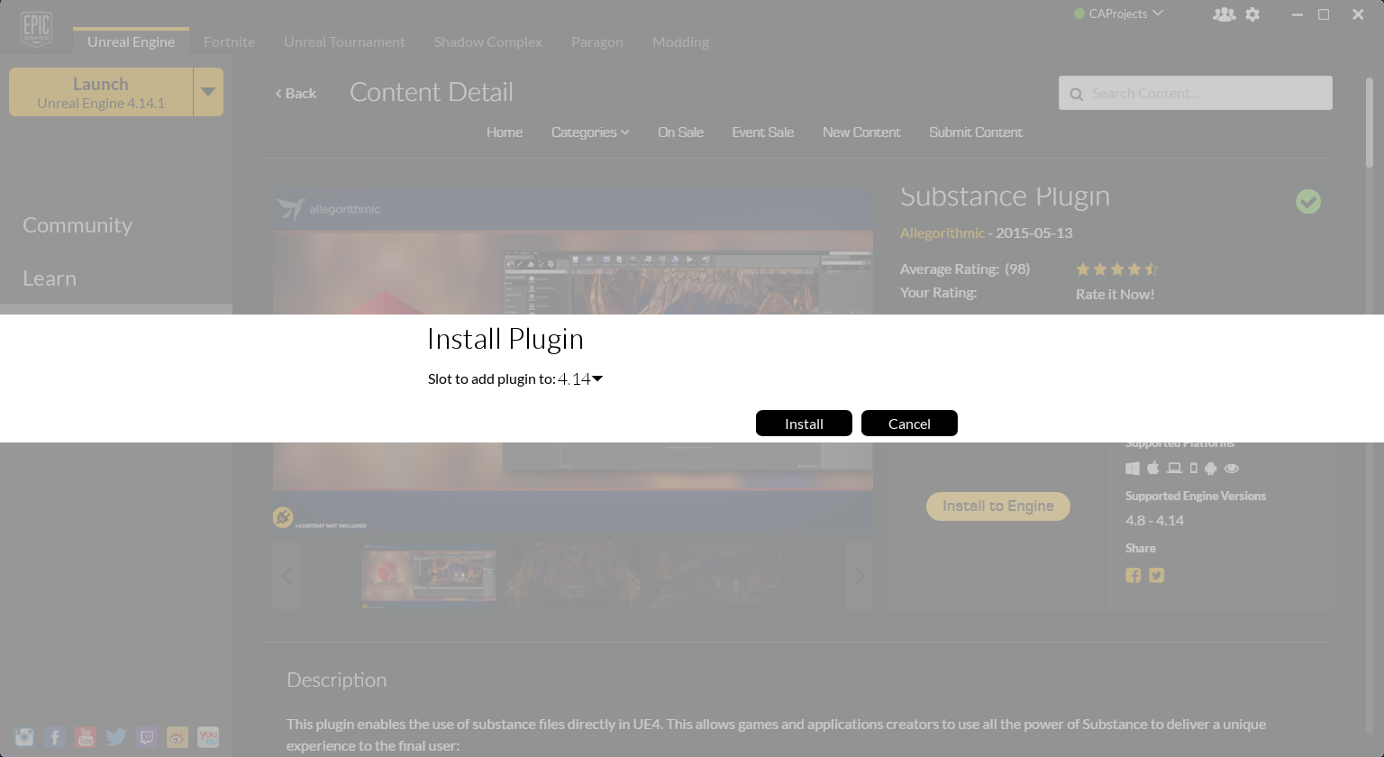Open the CAProjects account dropdown
Viewport: 1384px width, 757px height.
point(1119,14)
